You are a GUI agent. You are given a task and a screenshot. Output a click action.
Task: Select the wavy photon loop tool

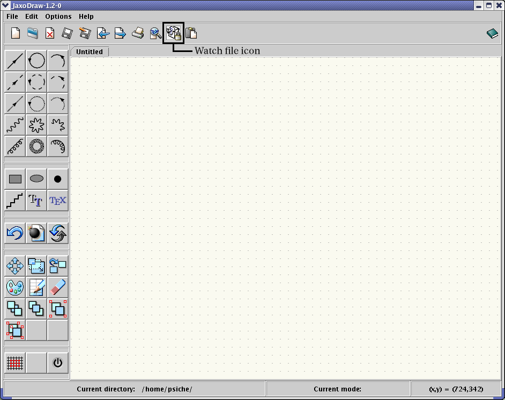(x=36, y=125)
